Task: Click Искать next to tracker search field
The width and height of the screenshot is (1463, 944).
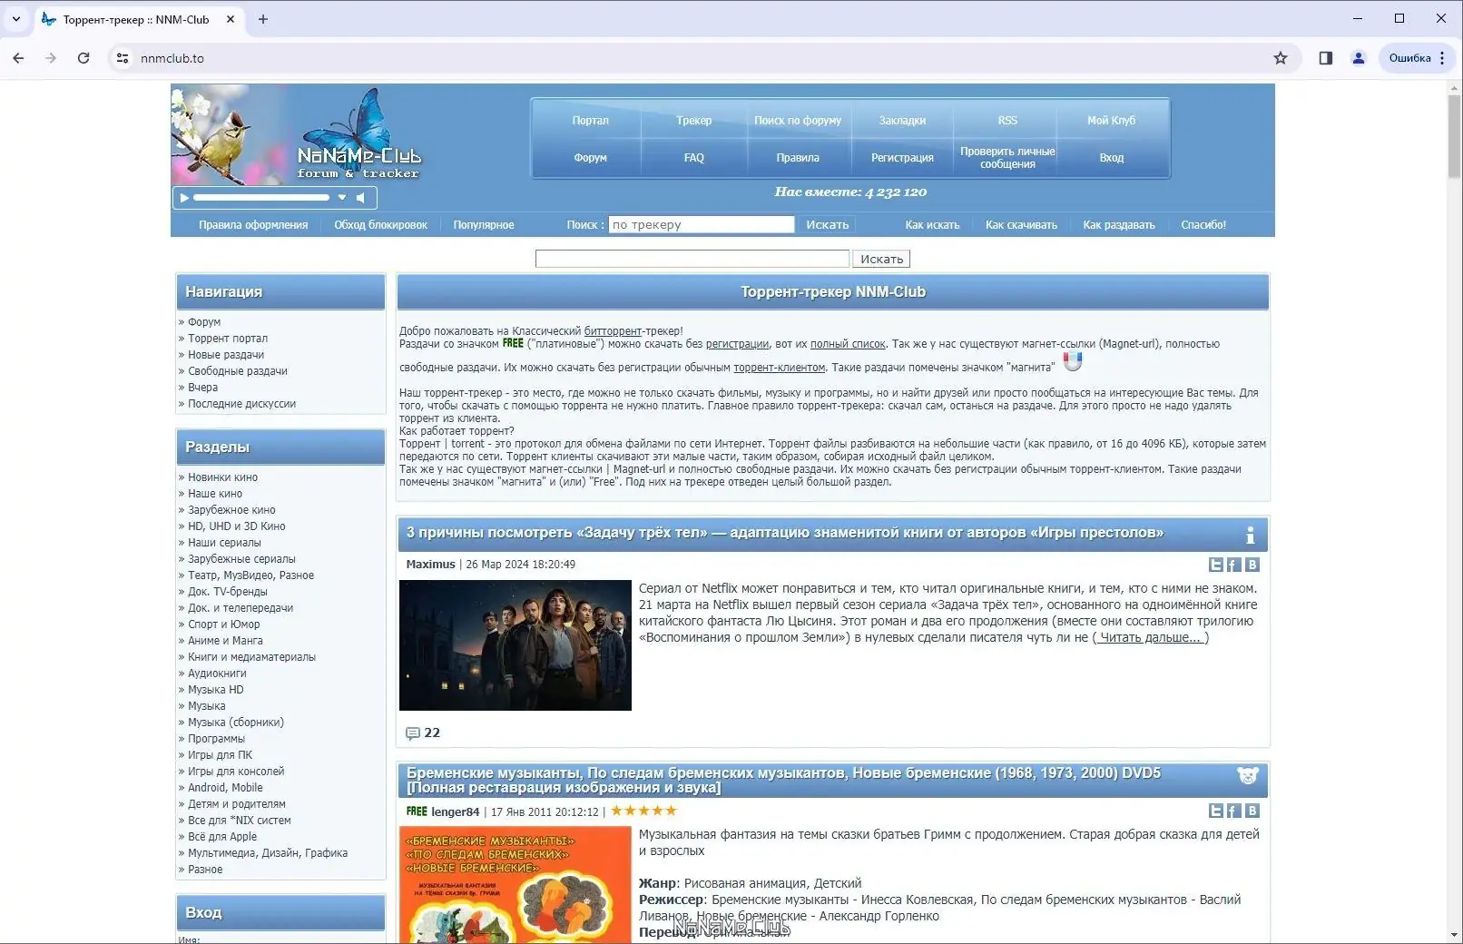Action: click(828, 224)
